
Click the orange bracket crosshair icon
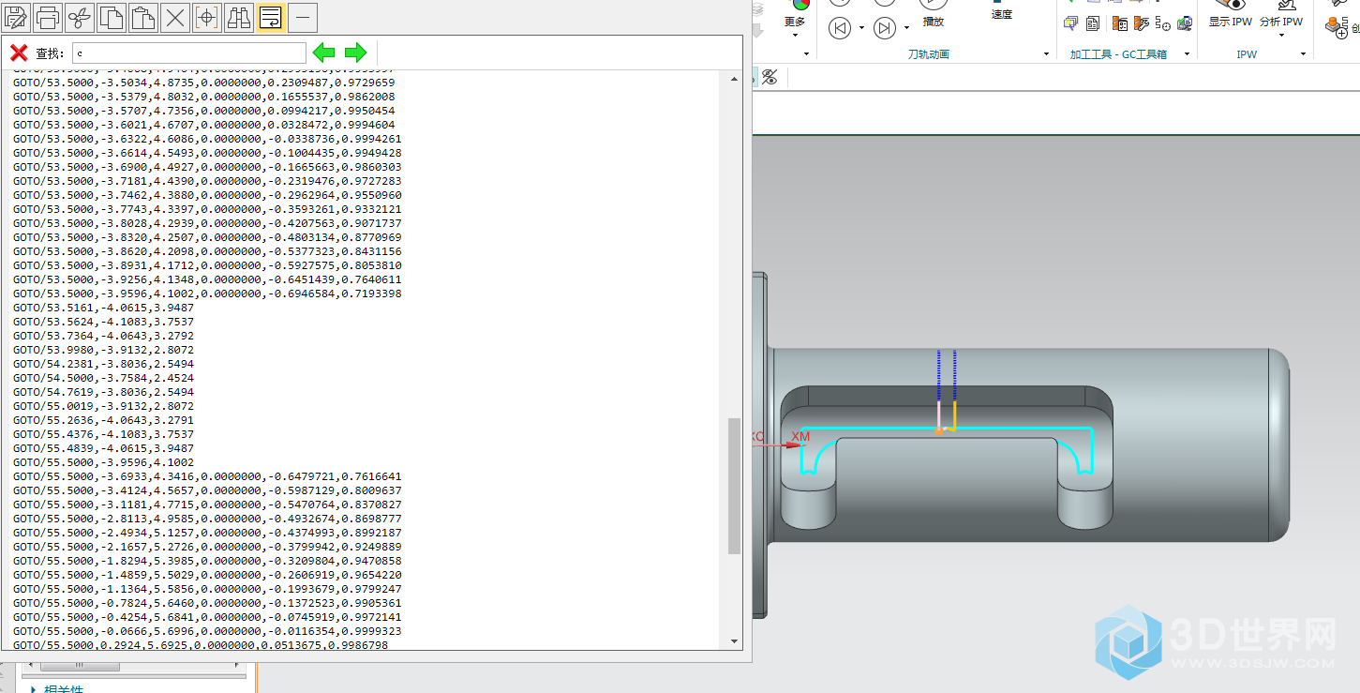pos(207,17)
